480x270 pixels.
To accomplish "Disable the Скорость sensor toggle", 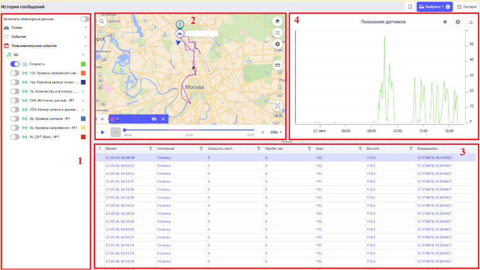I will 14,64.
